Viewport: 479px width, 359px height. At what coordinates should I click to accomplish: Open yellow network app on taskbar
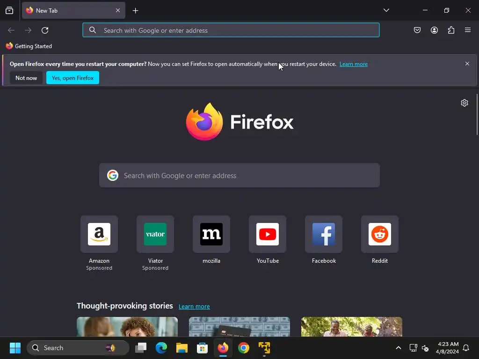point(264,348)
